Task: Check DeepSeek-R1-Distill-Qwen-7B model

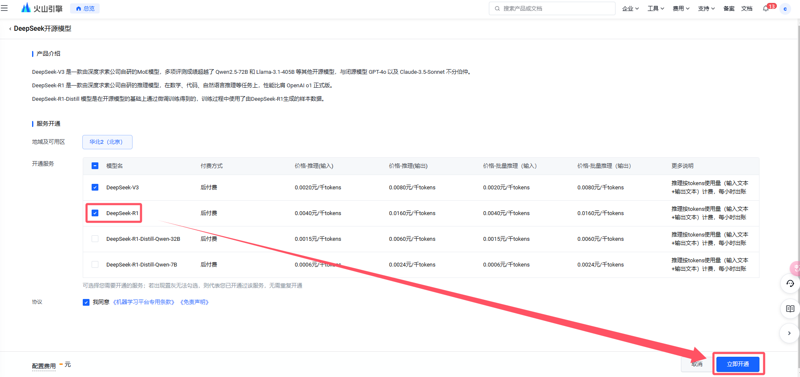Action: [95, 264]
